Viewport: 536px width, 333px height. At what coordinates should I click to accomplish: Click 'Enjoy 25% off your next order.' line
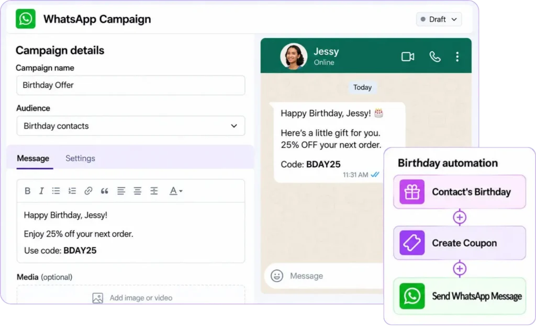tap(79, 234)
